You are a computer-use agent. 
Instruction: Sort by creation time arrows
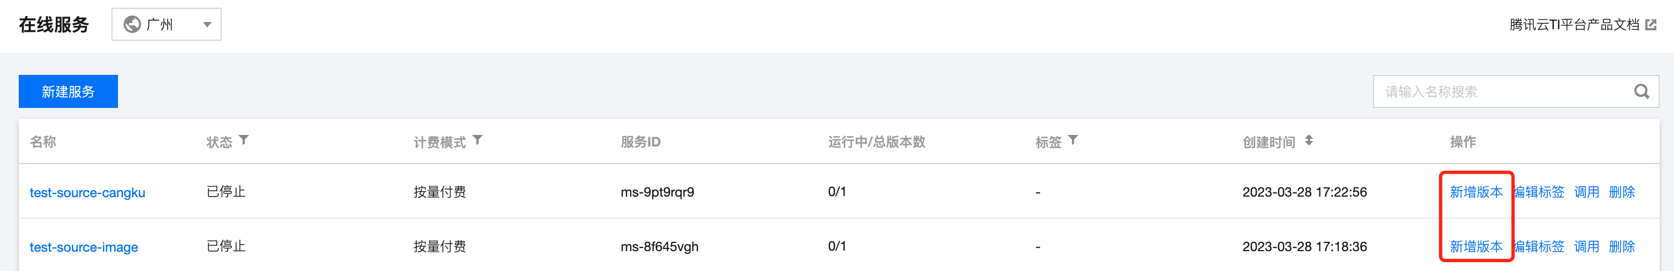pos(1309,140)
